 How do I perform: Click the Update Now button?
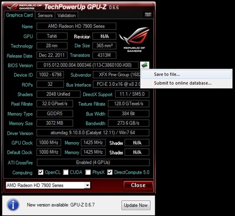tap(136, 205)
